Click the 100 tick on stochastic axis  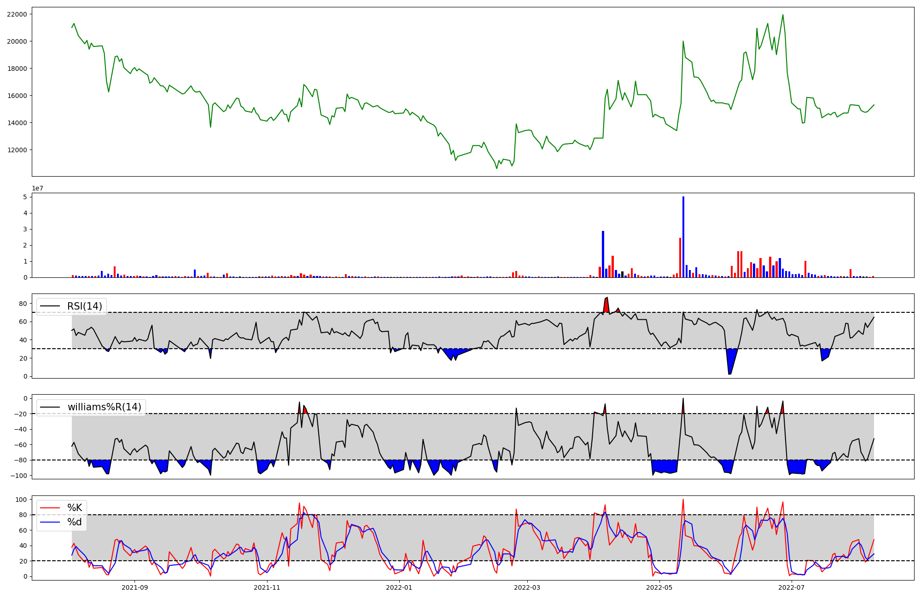pos(21,500)
